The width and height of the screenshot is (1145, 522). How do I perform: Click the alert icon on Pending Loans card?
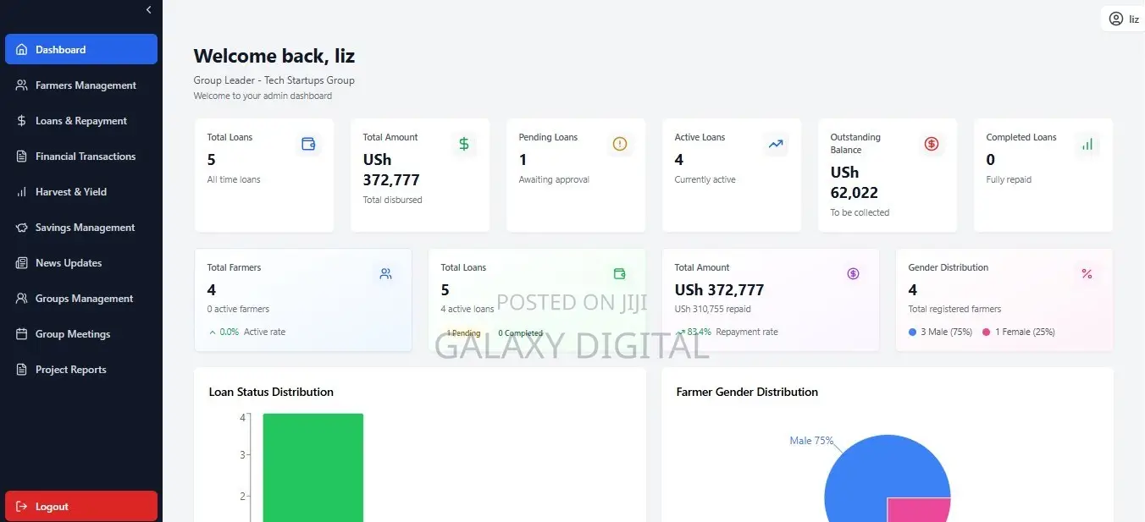pyautogui.click(x=620, y=145)
